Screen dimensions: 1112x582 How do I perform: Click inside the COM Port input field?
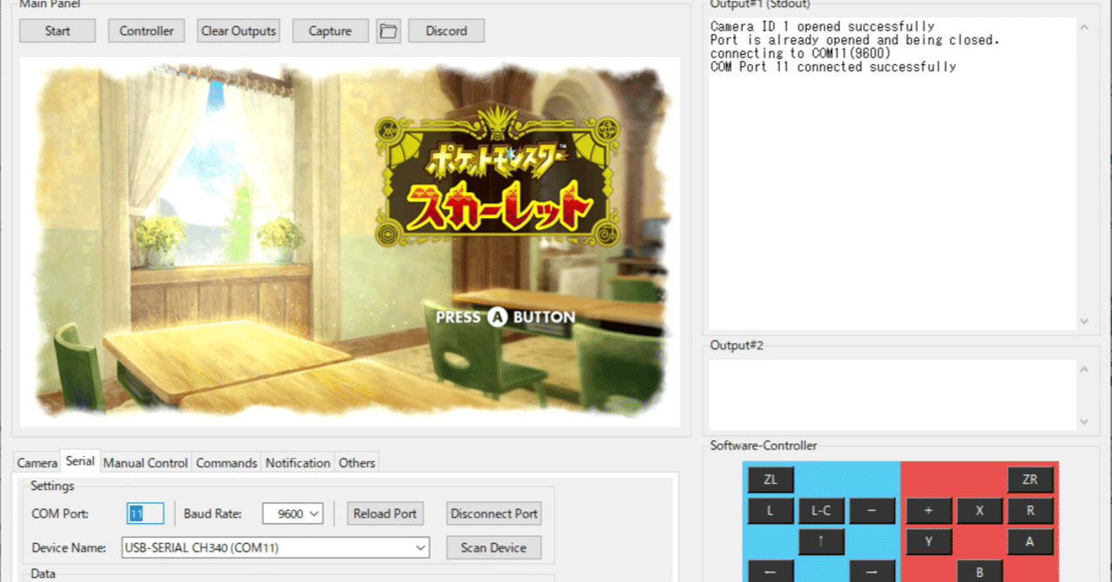[x=144, y=513]
